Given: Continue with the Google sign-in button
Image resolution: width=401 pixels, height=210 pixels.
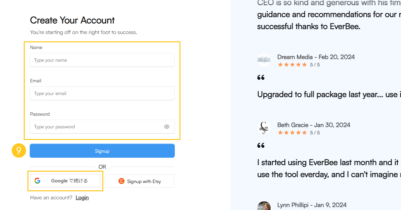Looking at the screenshot, I should [65, 181].
